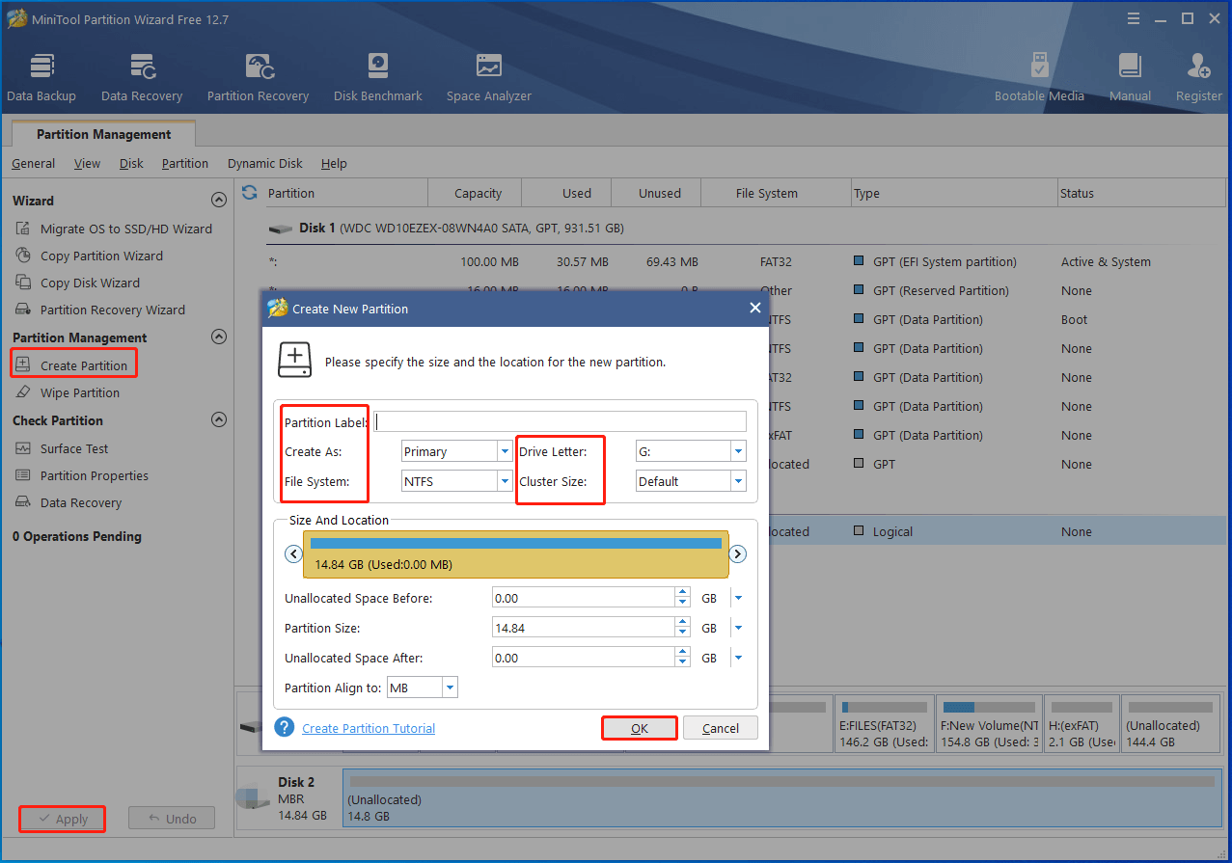Switch to the Partition Management tab

(x=103, y=134)
